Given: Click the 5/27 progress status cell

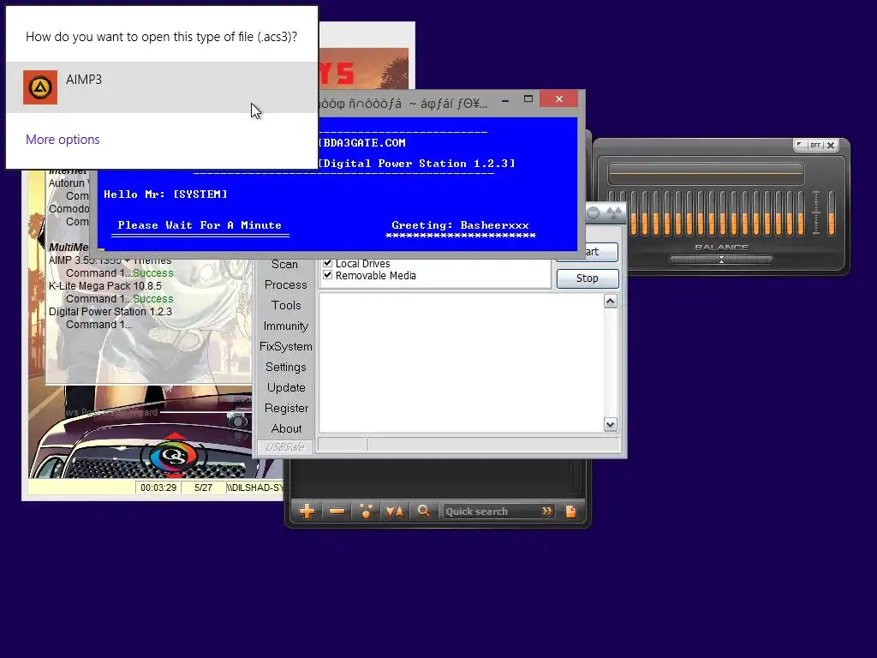Looking at the screenshot, I should pos(203,488).
